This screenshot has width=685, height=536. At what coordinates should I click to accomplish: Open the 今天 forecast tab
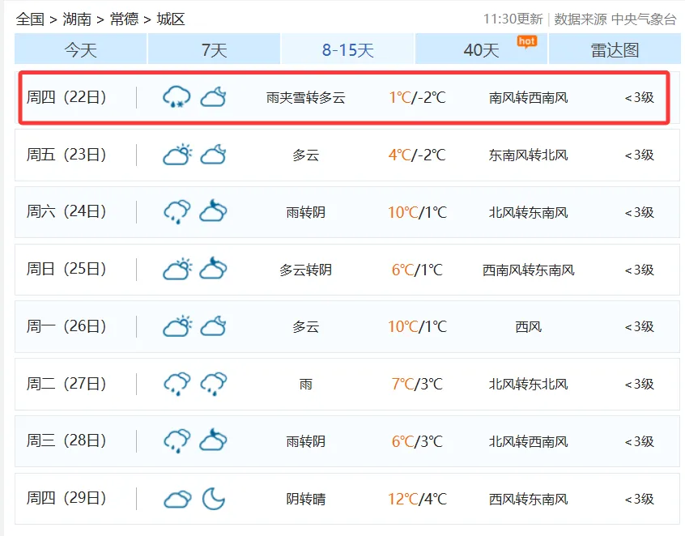click(x=81, y=49)
